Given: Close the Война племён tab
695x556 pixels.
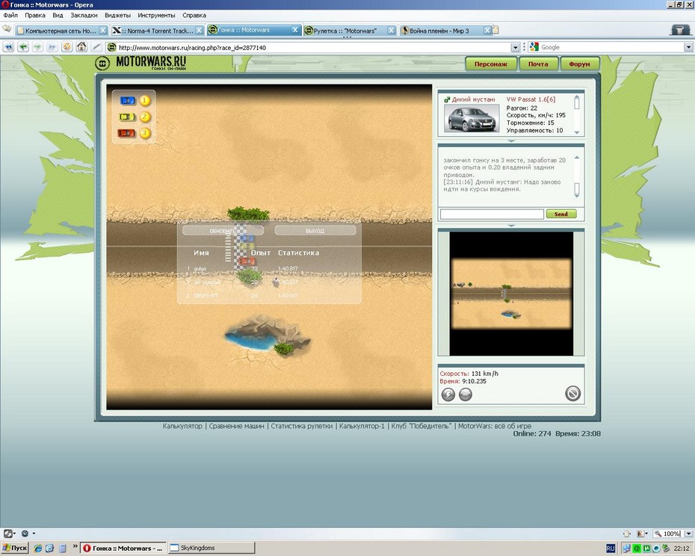Looking at the screenshot, I should 487,30.
